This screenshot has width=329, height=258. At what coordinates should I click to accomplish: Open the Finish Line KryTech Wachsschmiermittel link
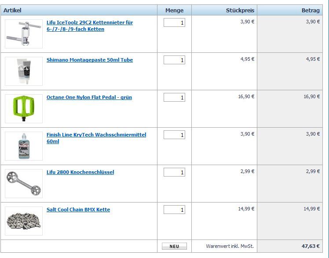click(x=96, y=135)
